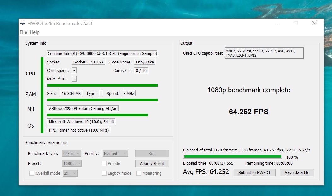Toggle the Monitoring checkbox
The height and width of the screenshot is (196, 332).
click(139, 173)
